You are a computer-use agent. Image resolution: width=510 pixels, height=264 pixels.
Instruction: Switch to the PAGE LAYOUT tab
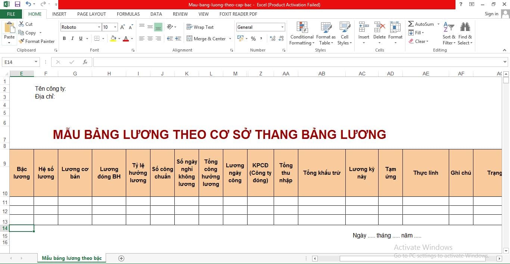click(x=91, y=14)
